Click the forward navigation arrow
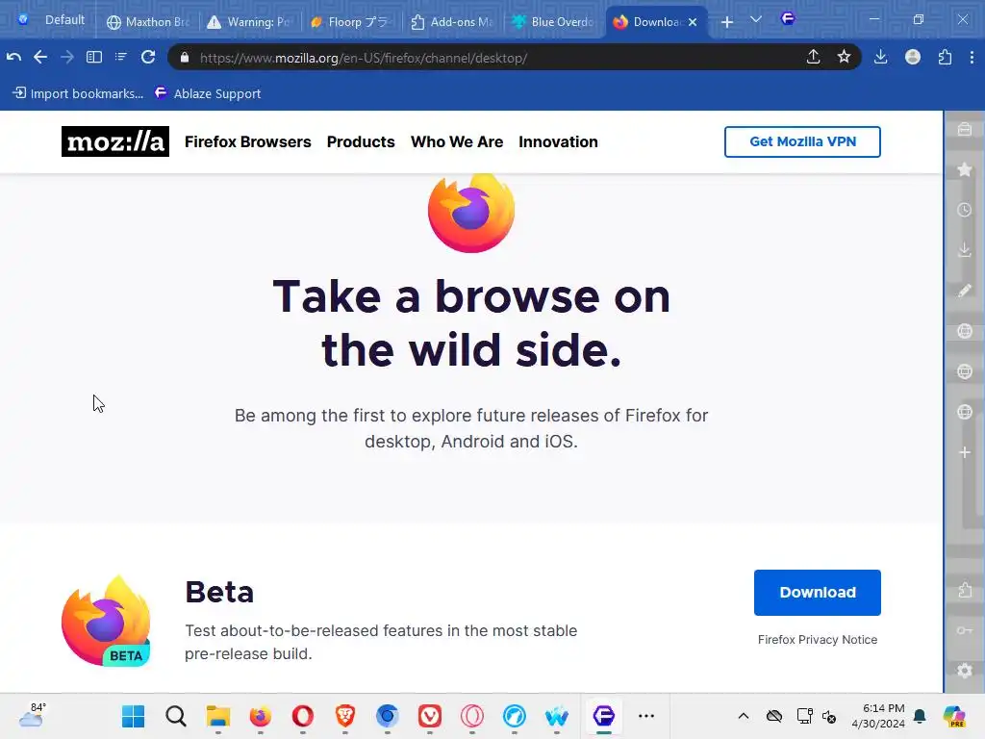 67,57
